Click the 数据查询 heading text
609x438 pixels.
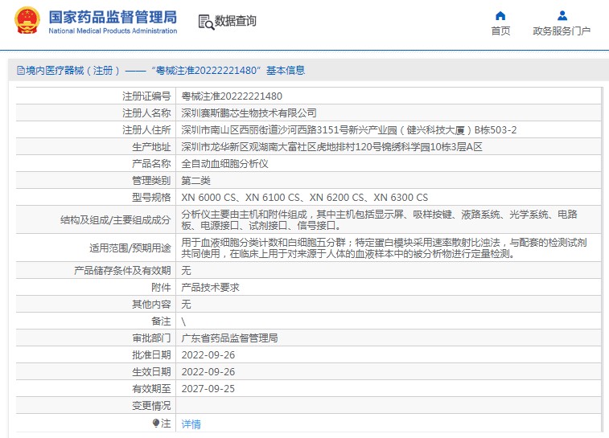[x=236, y=21]
